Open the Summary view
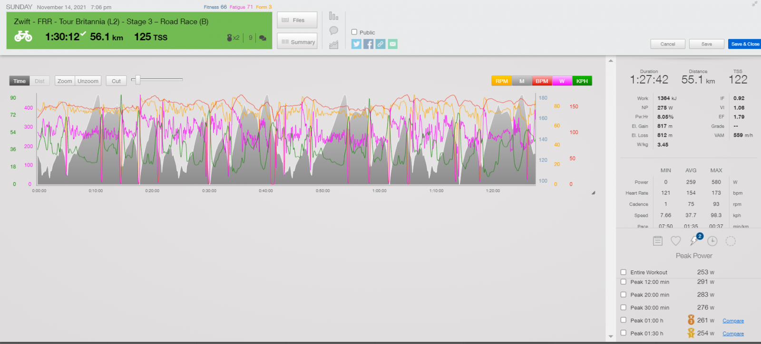This screenshot has width=761, height=344. point(298,42)
